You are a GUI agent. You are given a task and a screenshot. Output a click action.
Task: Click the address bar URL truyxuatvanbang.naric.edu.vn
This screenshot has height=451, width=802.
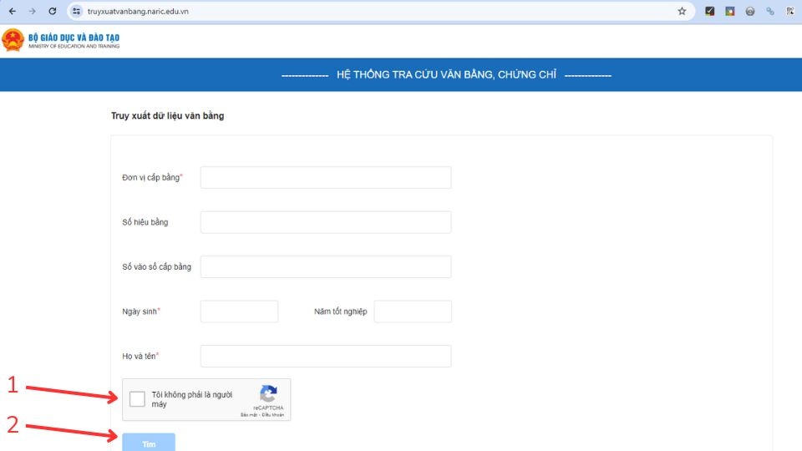tap(138, 11)
